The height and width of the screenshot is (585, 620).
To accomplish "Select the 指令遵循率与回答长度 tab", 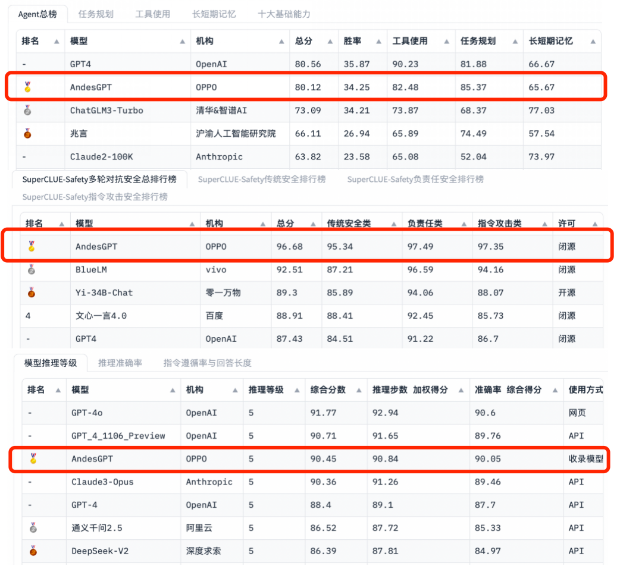I will tap(208, 363).
